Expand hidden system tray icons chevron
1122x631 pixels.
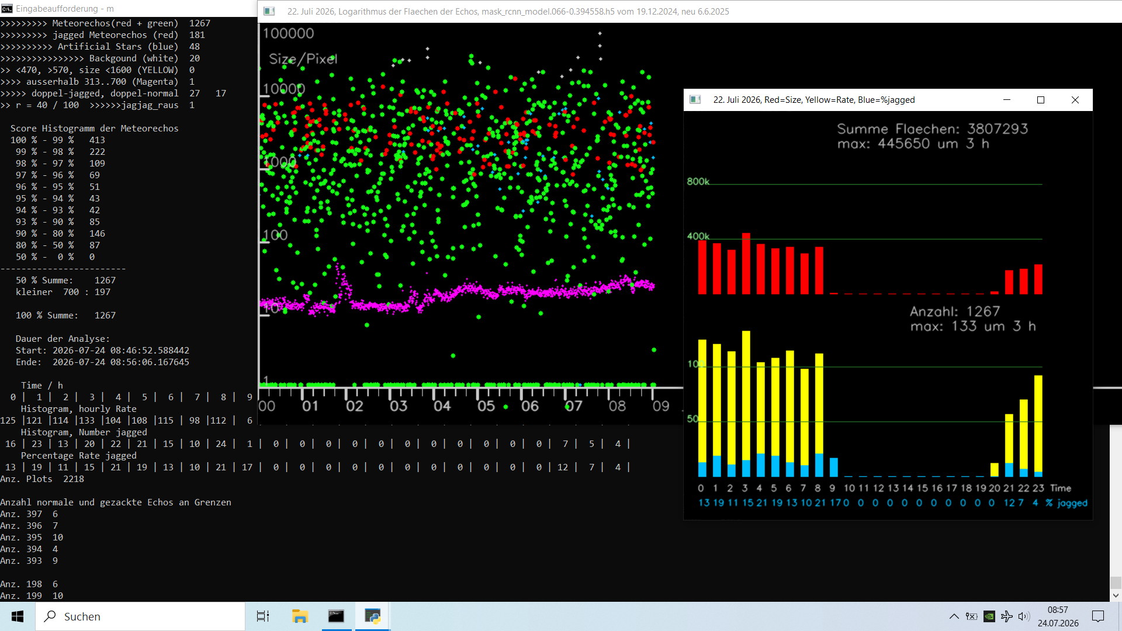[x=954, y=616]
